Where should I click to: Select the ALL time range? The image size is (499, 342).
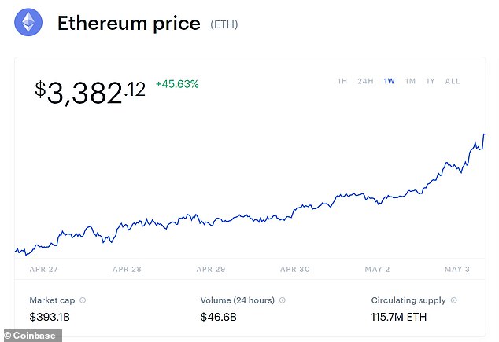[453, 81]
